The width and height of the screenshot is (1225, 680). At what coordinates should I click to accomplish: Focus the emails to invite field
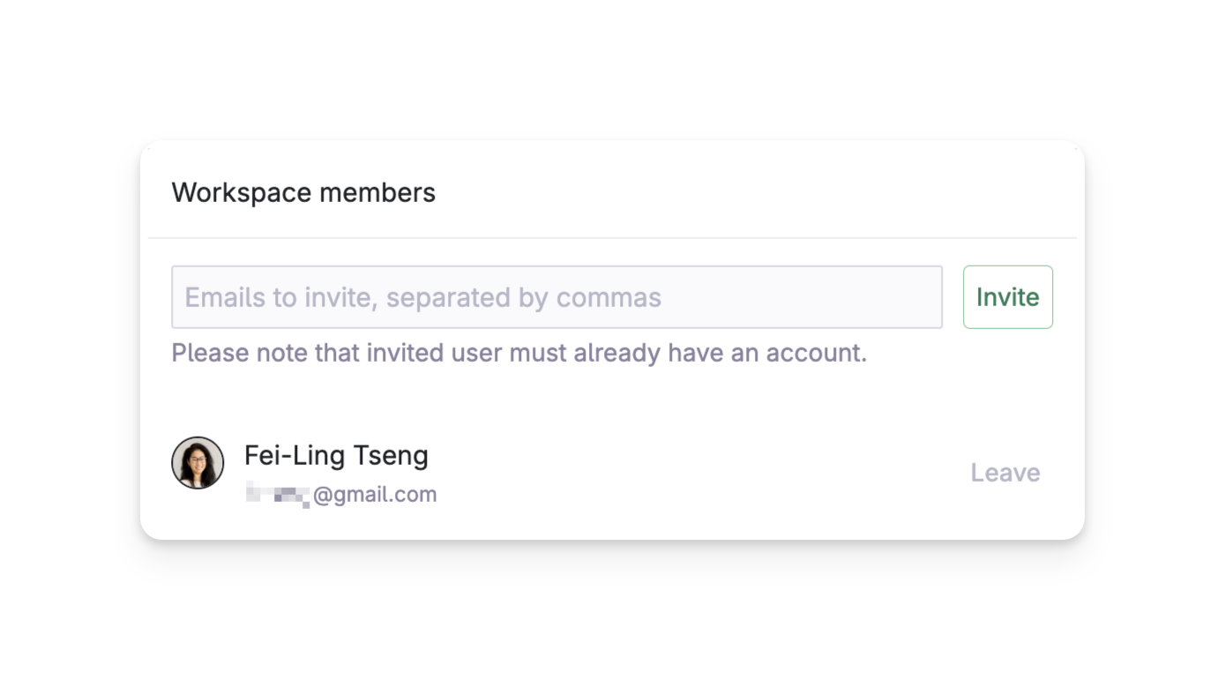pyautogui.click(x=556, y=297)
